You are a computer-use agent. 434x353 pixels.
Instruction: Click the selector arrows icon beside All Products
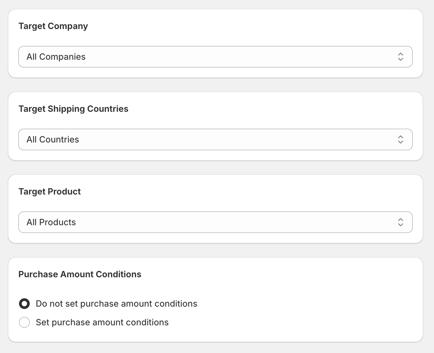[400, 222]
